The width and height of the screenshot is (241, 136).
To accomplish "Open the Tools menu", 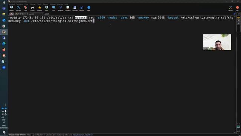I will [x=39, y=4].
